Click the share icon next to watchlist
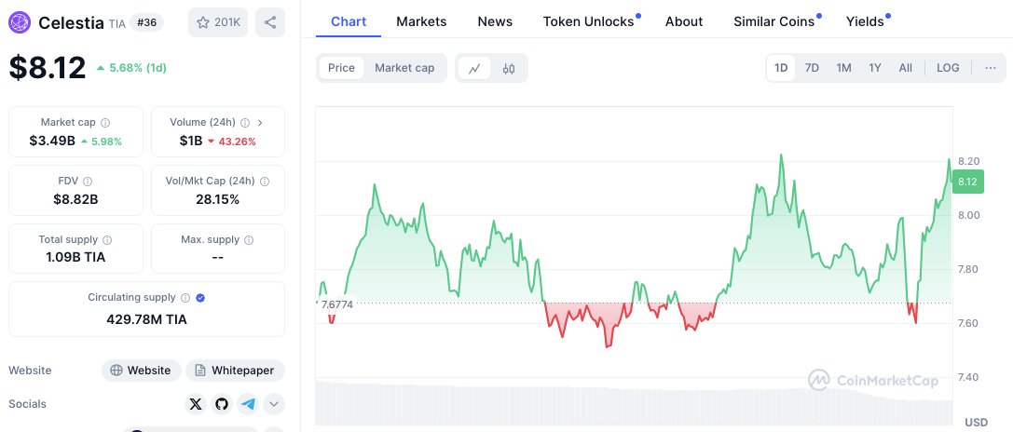The width and height of the screenshot is (1013, 432). point(269,22)
